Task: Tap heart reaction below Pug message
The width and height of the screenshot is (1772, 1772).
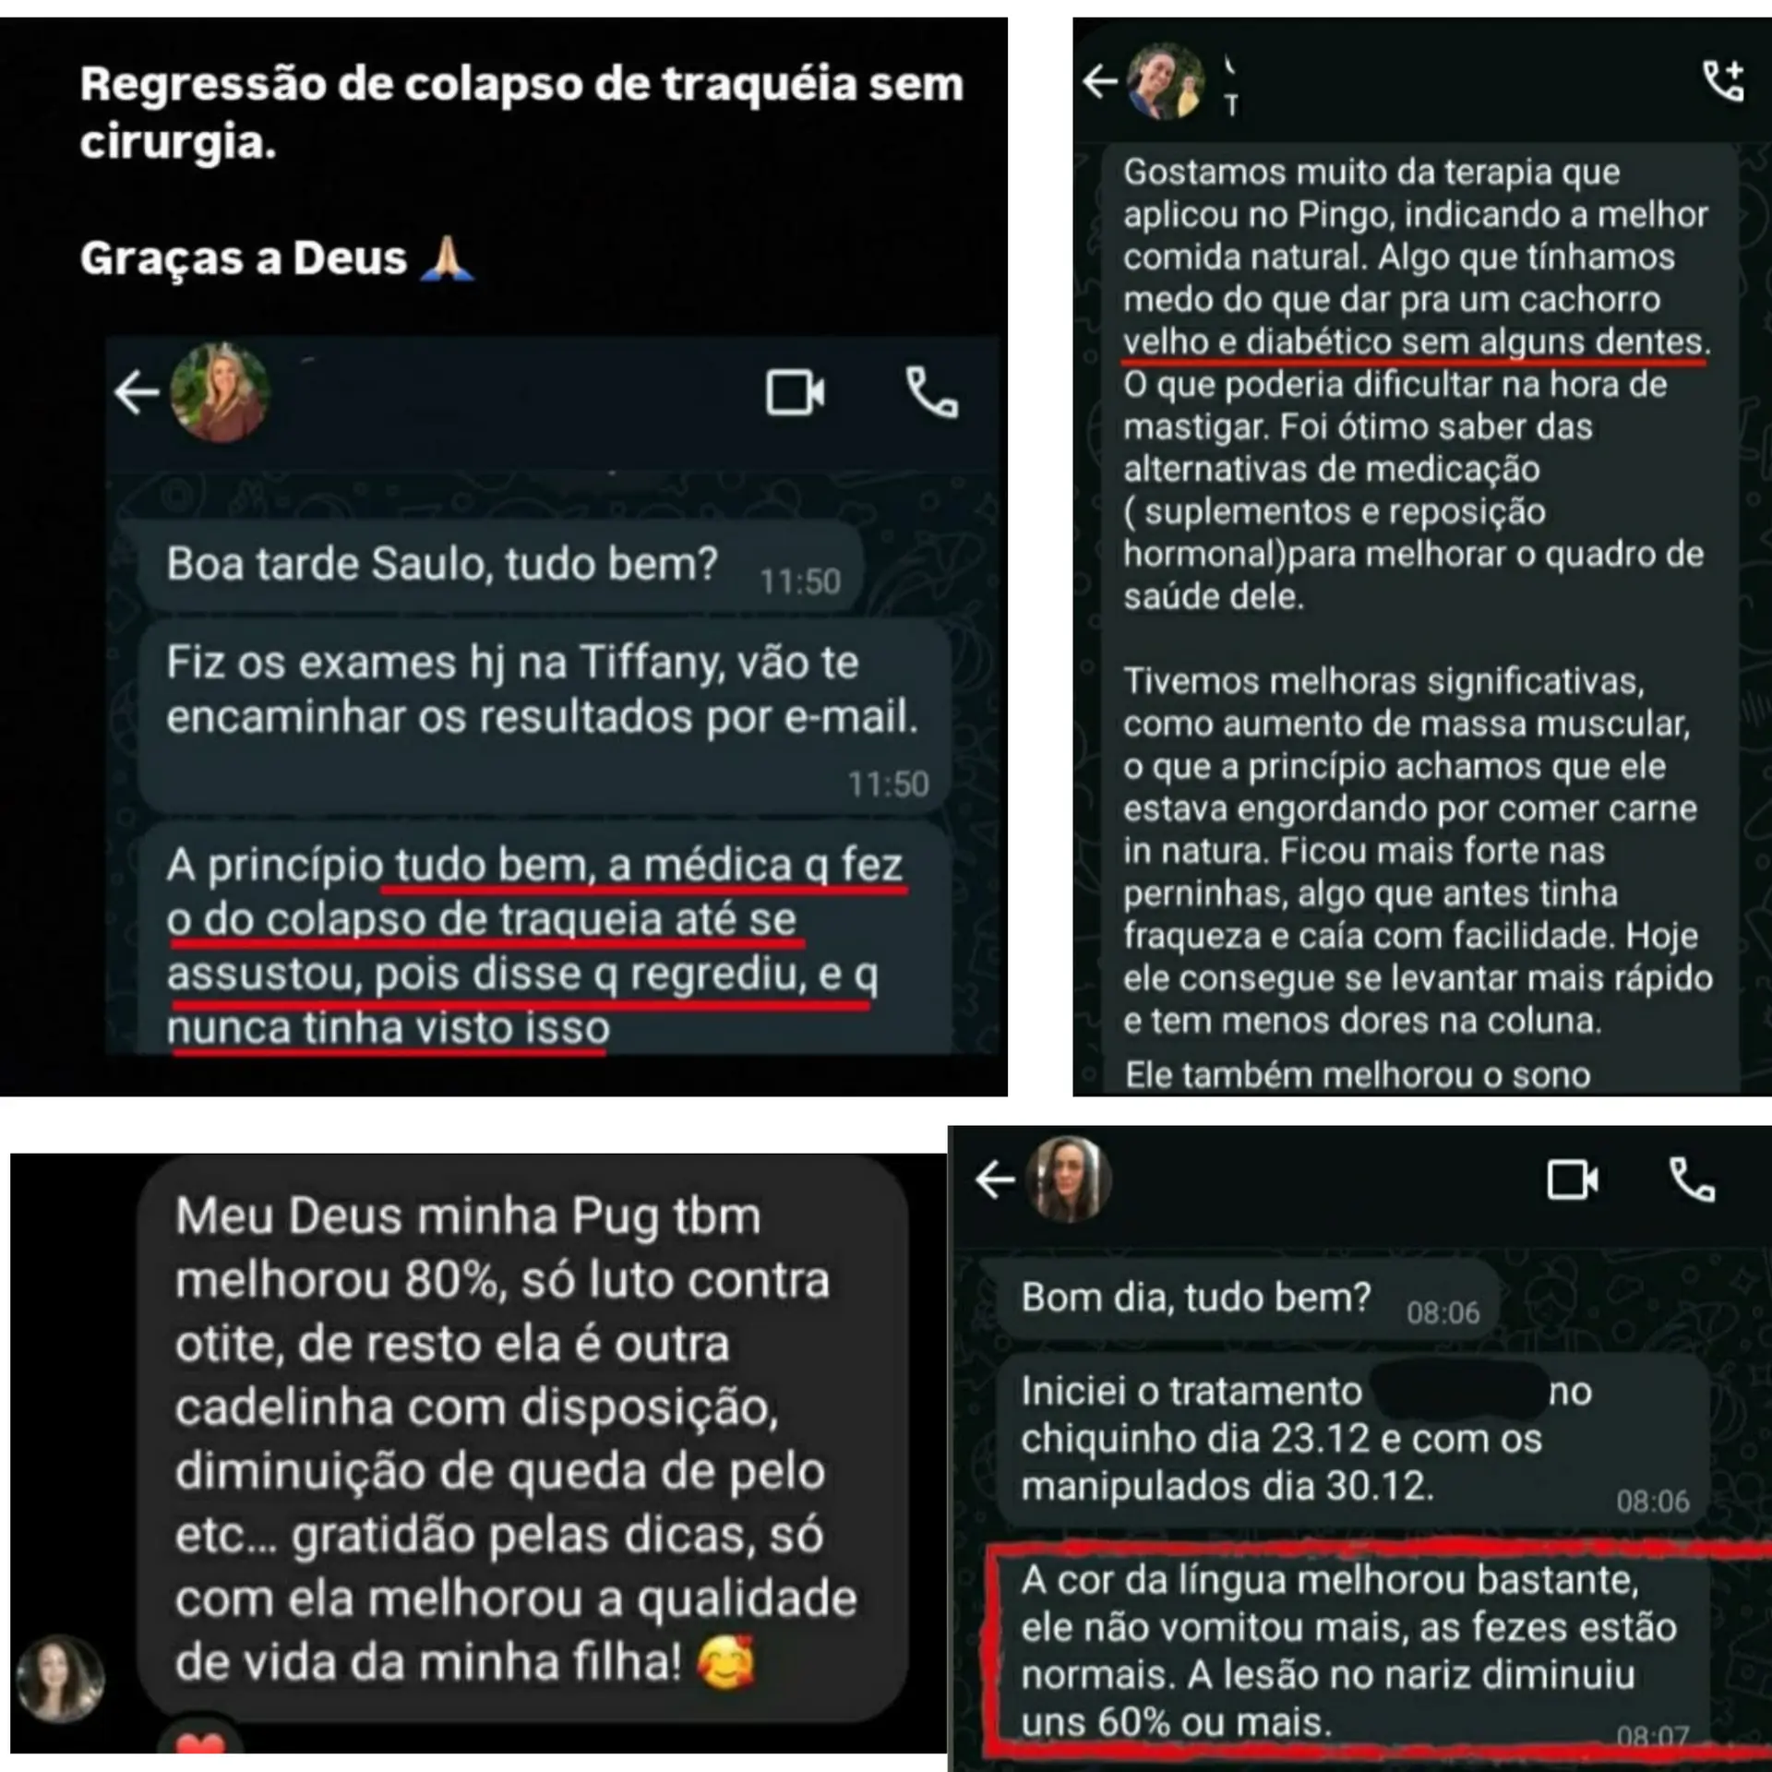Action: click(x=199, y=1742)
